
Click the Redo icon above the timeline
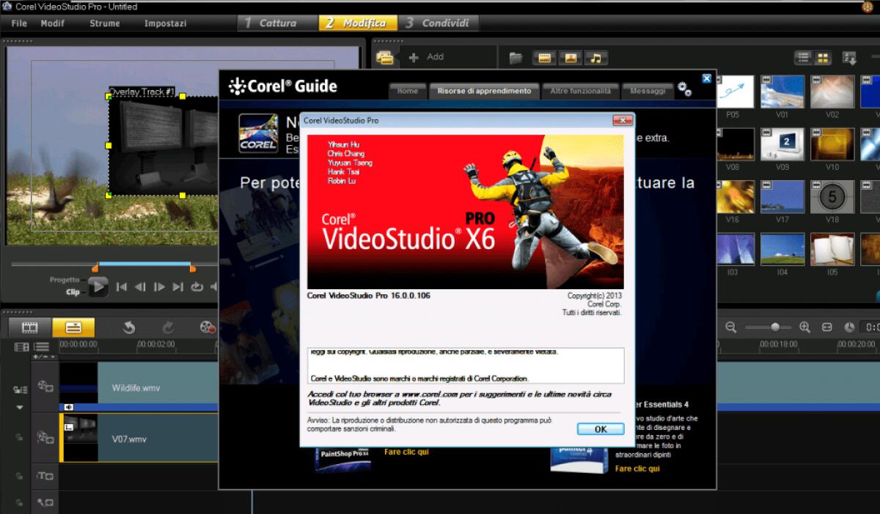pyautogui.click(x=169, y=327)
